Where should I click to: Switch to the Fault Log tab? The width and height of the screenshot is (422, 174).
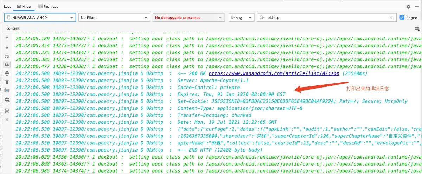(x=49, y=6)
